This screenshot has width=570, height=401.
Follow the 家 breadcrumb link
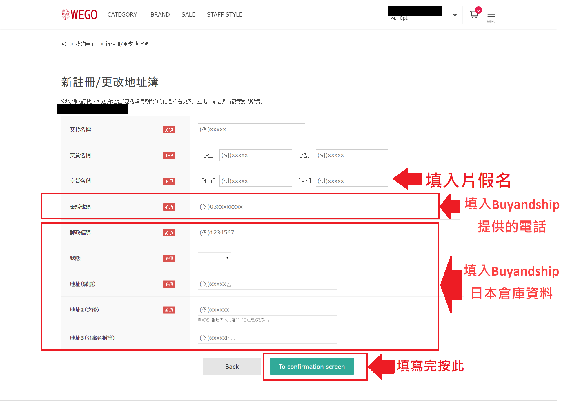pyautogui.click(x=63, y=44)
